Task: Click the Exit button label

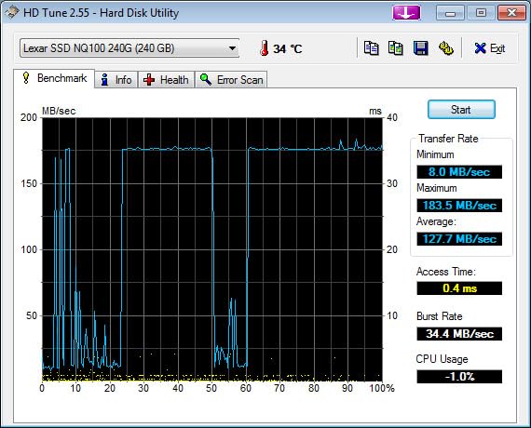Action: (x=497, y=48)
